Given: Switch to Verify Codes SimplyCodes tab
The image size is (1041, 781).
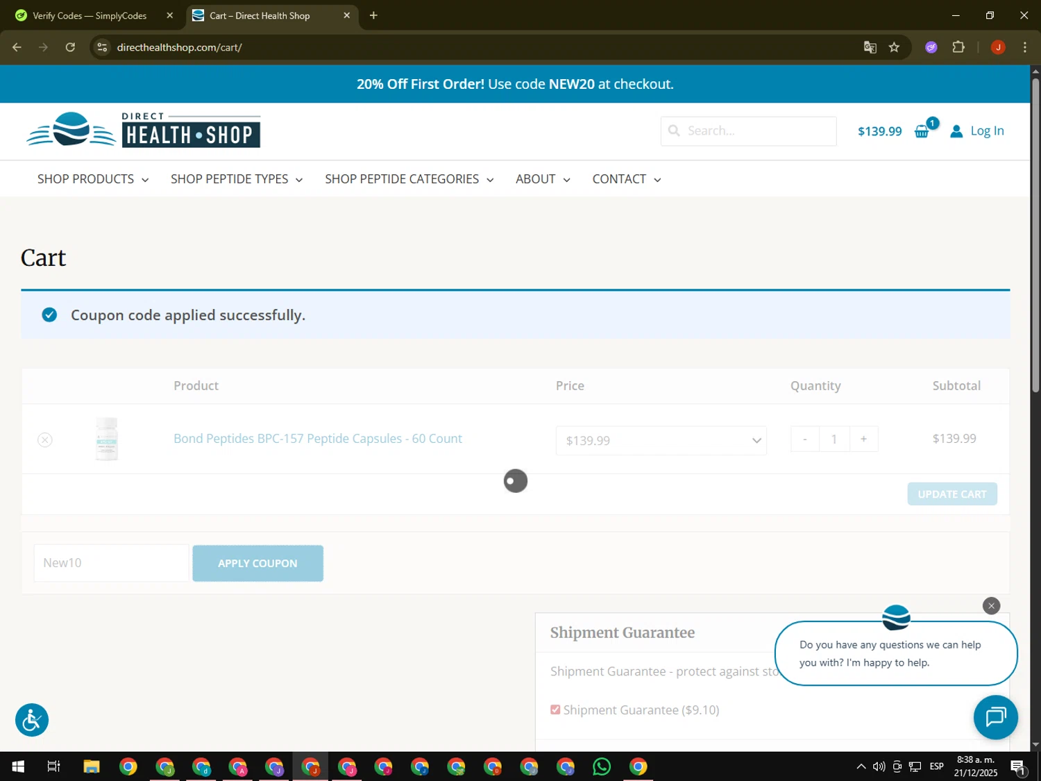Looking at the screenshot, I should click(x=90, y=15).
